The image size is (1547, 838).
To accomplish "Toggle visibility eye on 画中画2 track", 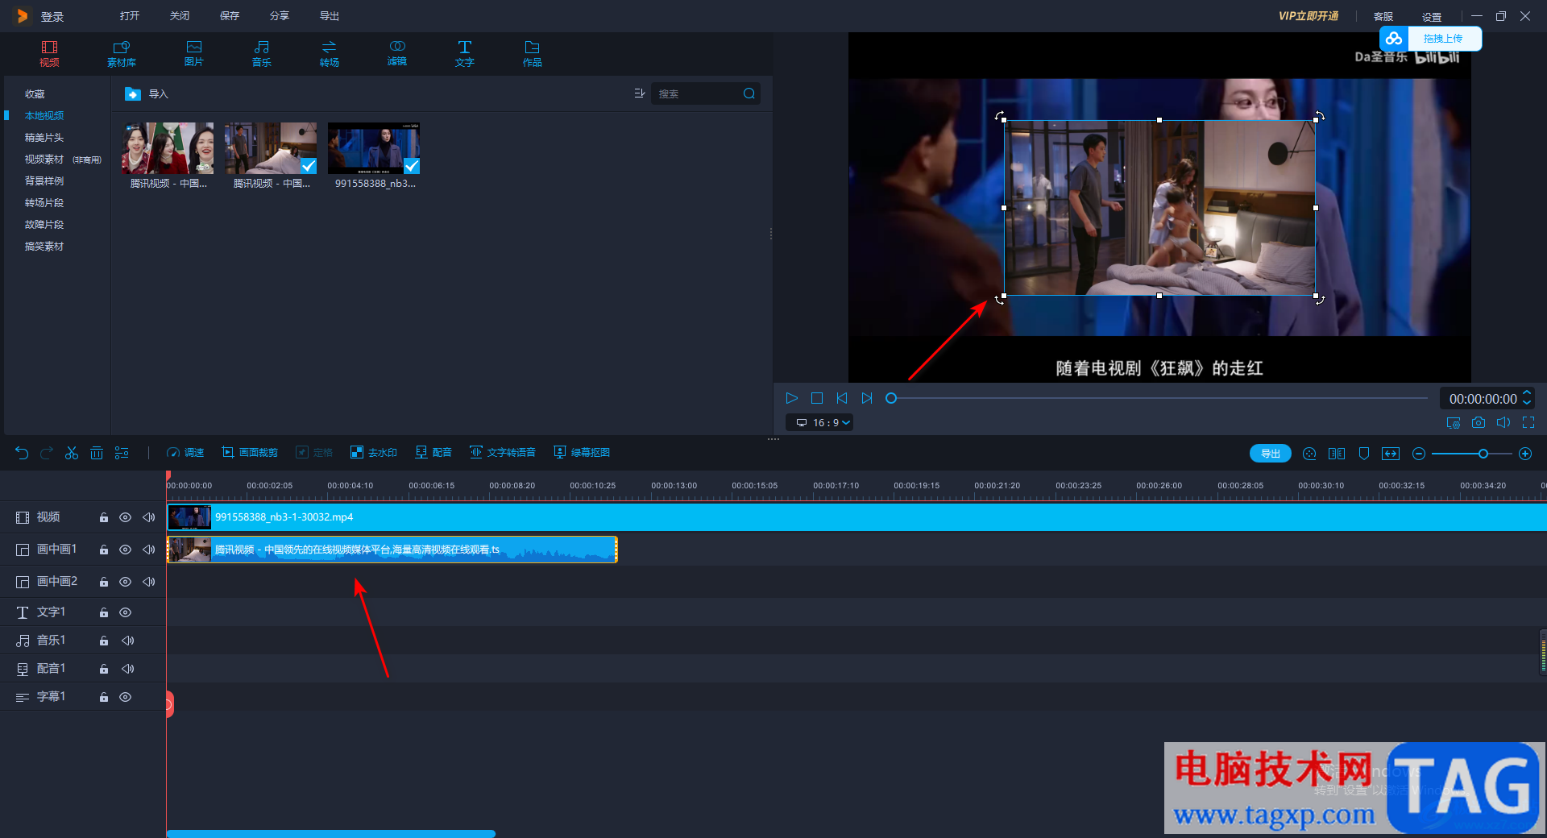I will tap(125, 582).
